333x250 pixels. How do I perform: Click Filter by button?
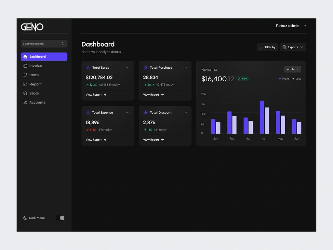click(x=267, y=47)
